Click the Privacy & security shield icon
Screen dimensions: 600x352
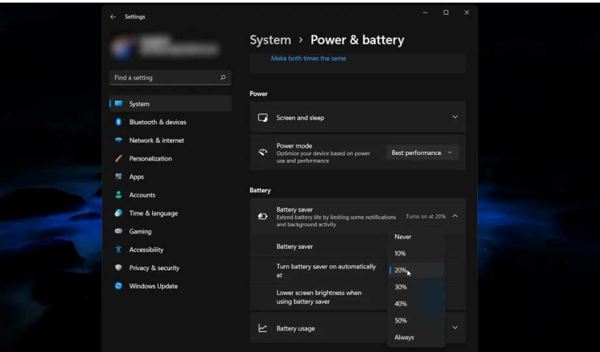pyautogui.click(x=119, y=267)
